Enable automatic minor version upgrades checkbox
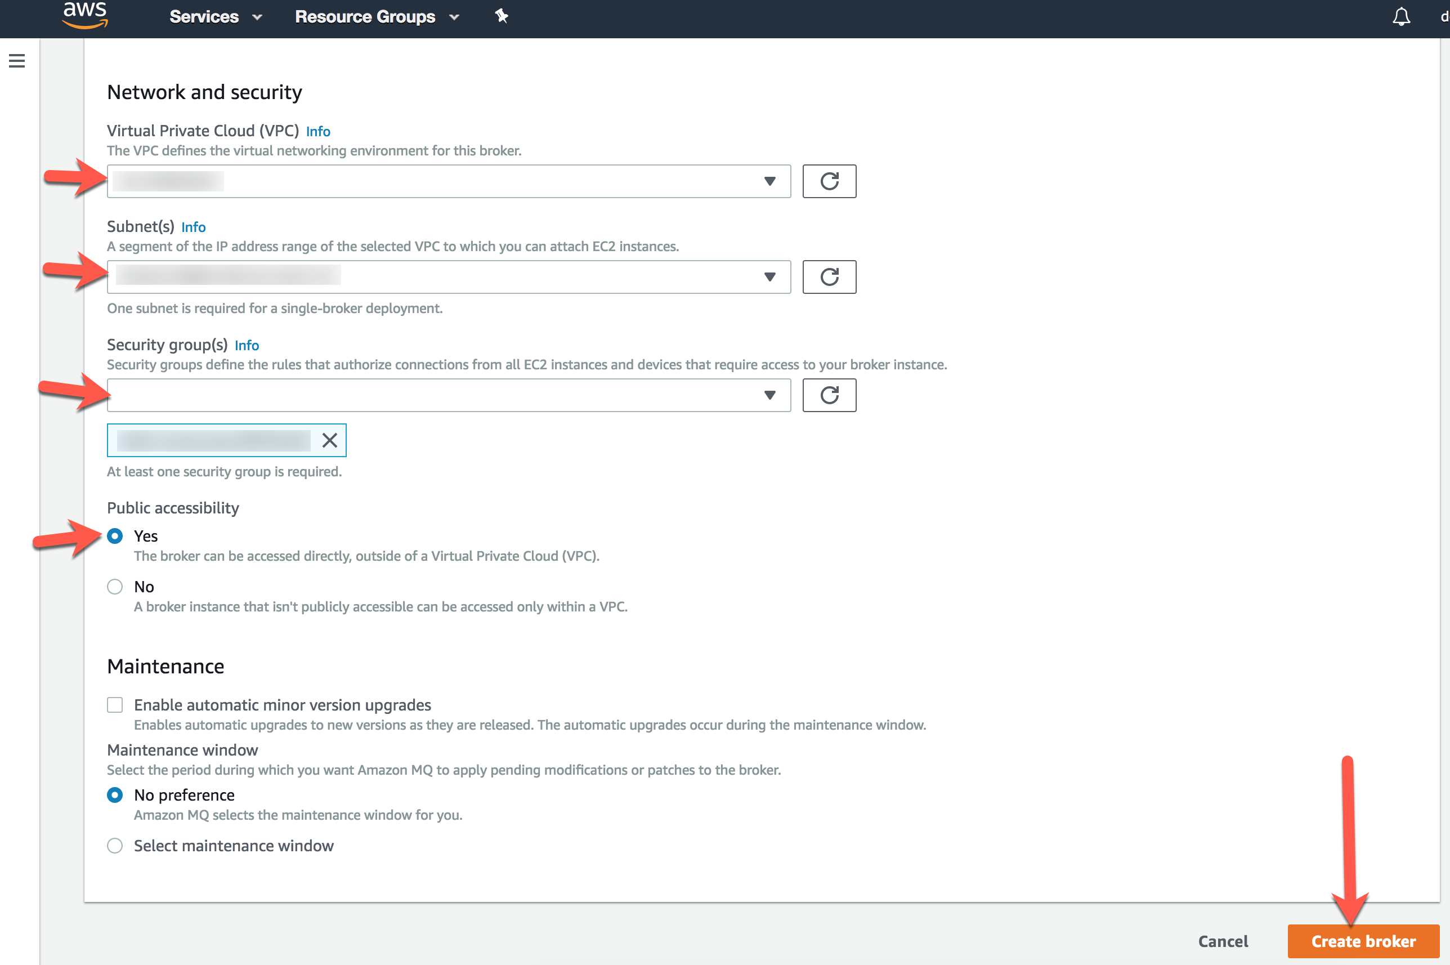The height and width of the screenshot is (965, 1450). (115, 705)
